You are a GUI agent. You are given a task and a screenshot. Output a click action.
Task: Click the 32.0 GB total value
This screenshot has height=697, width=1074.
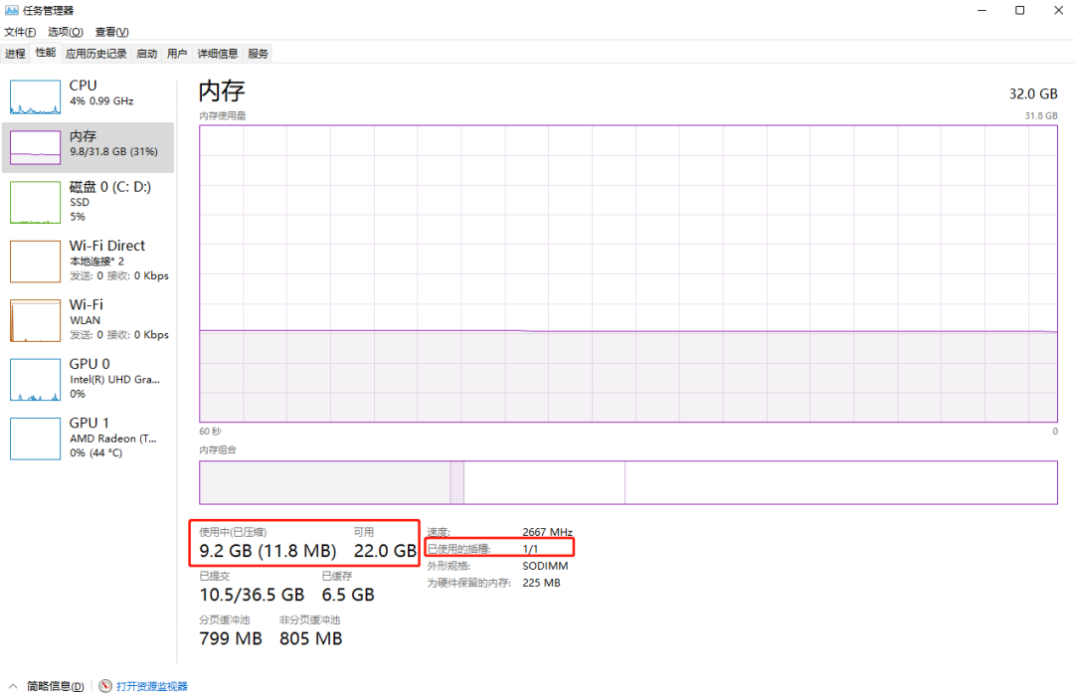1033,93
